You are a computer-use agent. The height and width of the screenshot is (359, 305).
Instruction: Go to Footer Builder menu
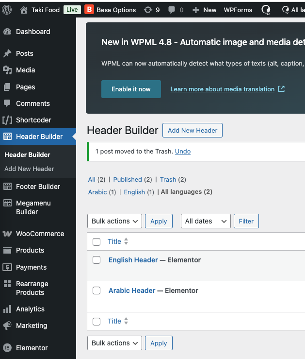[38, 187]
